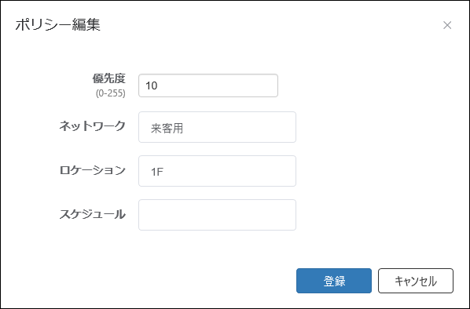Open the empty スケジュール selection box
Screen dimensions: 470x309
point(217,215)
